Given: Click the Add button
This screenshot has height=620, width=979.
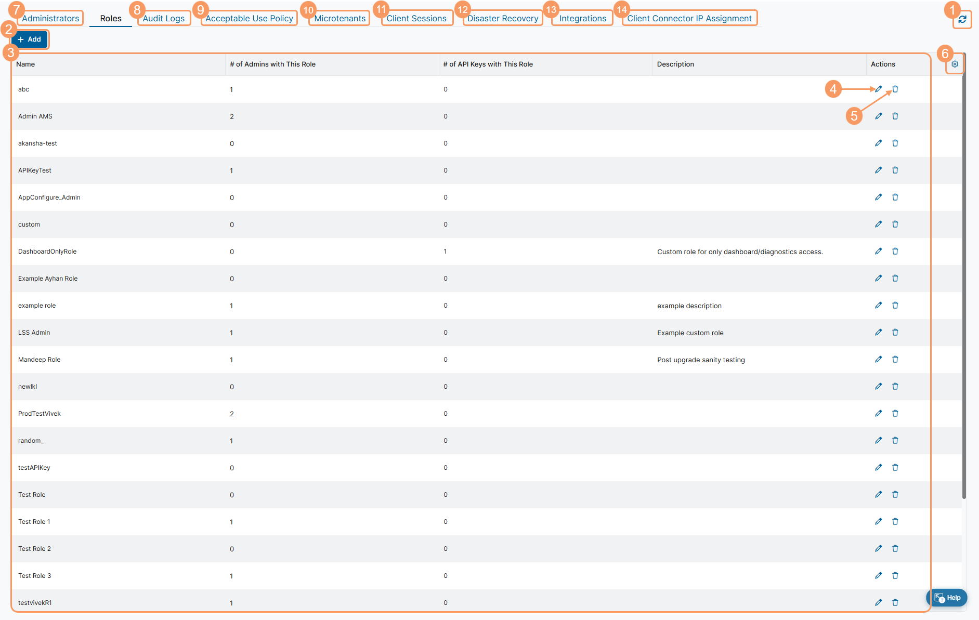Looking at the screenshot, I should (30, 39).
